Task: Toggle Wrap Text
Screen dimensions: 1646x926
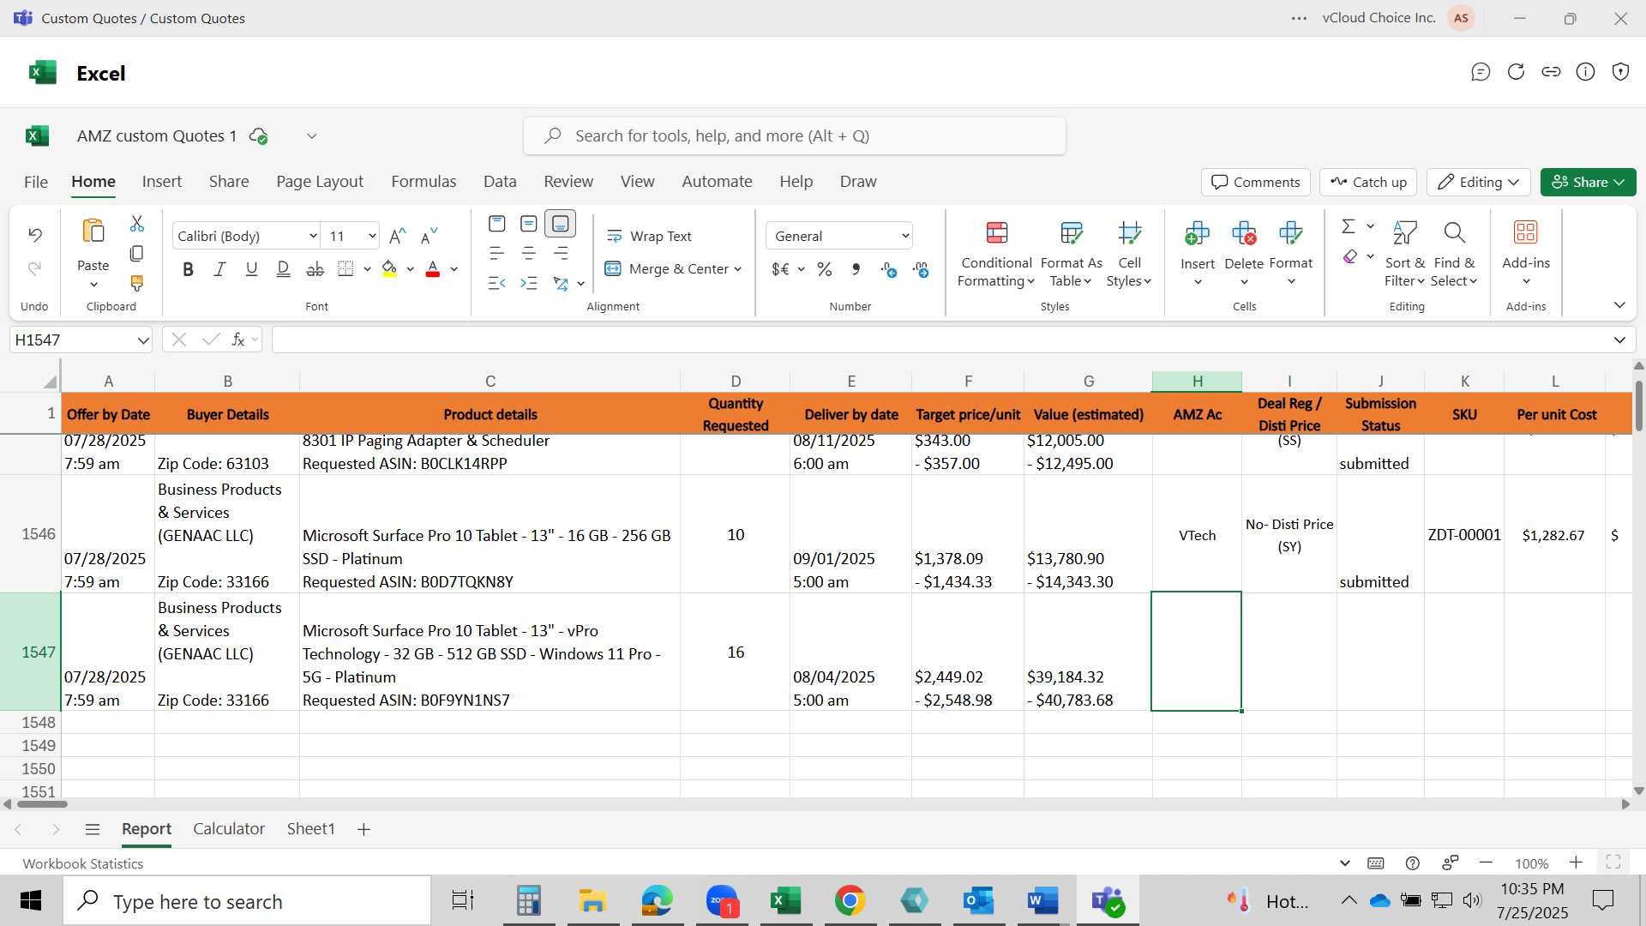Action: [649, 236]
